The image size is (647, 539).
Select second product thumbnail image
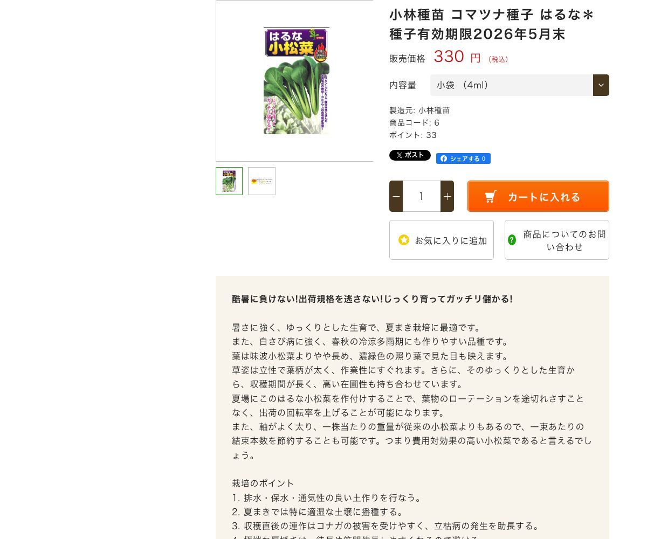click(261, 181)
